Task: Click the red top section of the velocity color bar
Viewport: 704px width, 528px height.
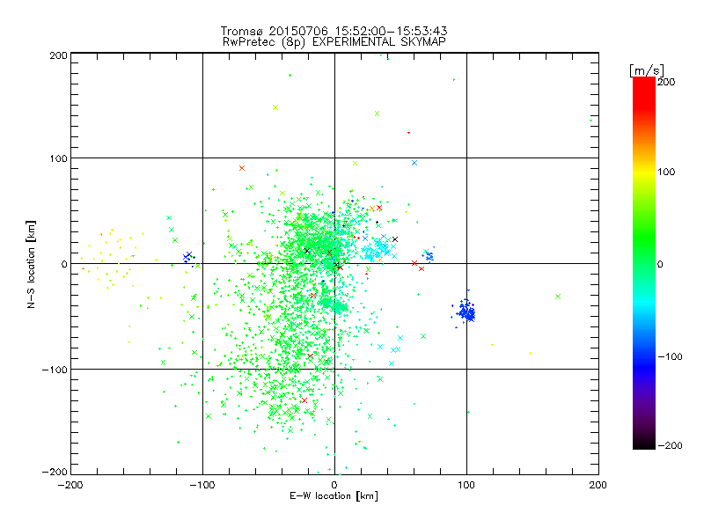Action: tap(644, 92)
